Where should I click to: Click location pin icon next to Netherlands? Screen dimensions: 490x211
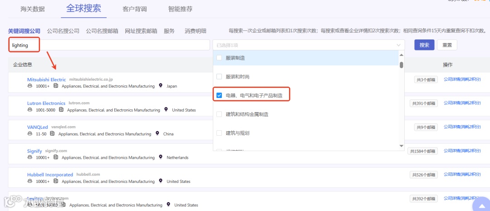161,157
